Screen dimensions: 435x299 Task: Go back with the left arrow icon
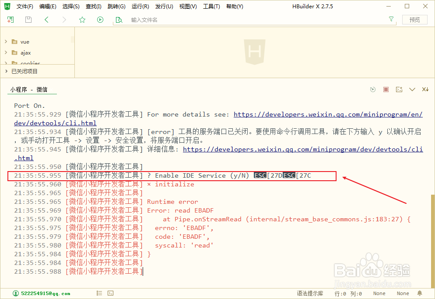(46, 20)
